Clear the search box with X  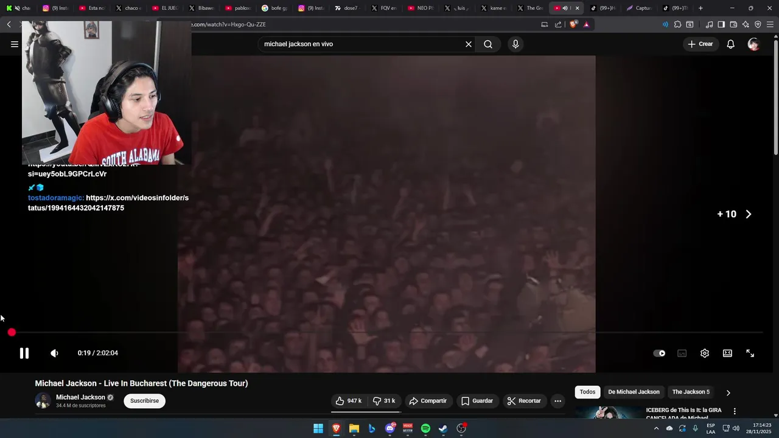pyautogui.click(x=469, y=44)
